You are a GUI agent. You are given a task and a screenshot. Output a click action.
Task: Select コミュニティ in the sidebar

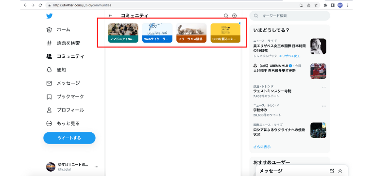pyautogui.click(x=65, y=56)
